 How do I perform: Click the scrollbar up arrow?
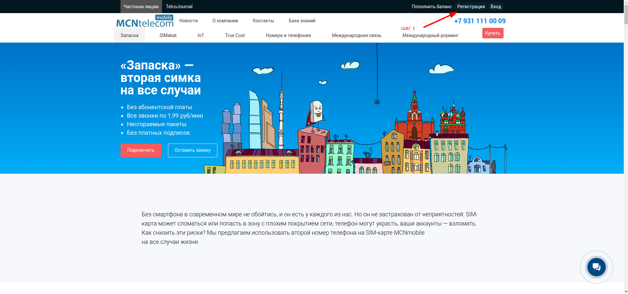[626, 2]
